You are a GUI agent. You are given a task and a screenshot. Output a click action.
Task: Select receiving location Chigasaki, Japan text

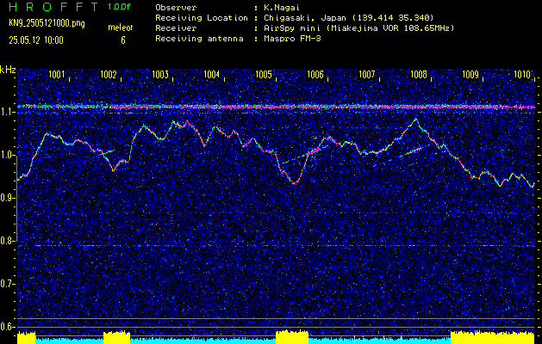pyautogui.click(x=348, y=17)
